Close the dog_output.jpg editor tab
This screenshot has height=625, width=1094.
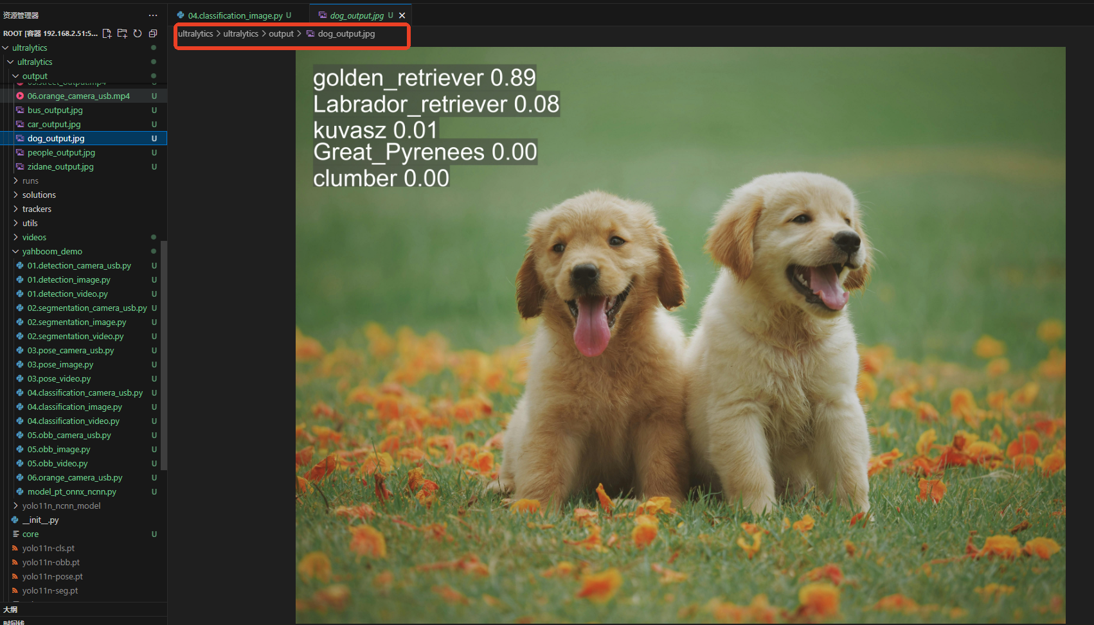[402, 15]
